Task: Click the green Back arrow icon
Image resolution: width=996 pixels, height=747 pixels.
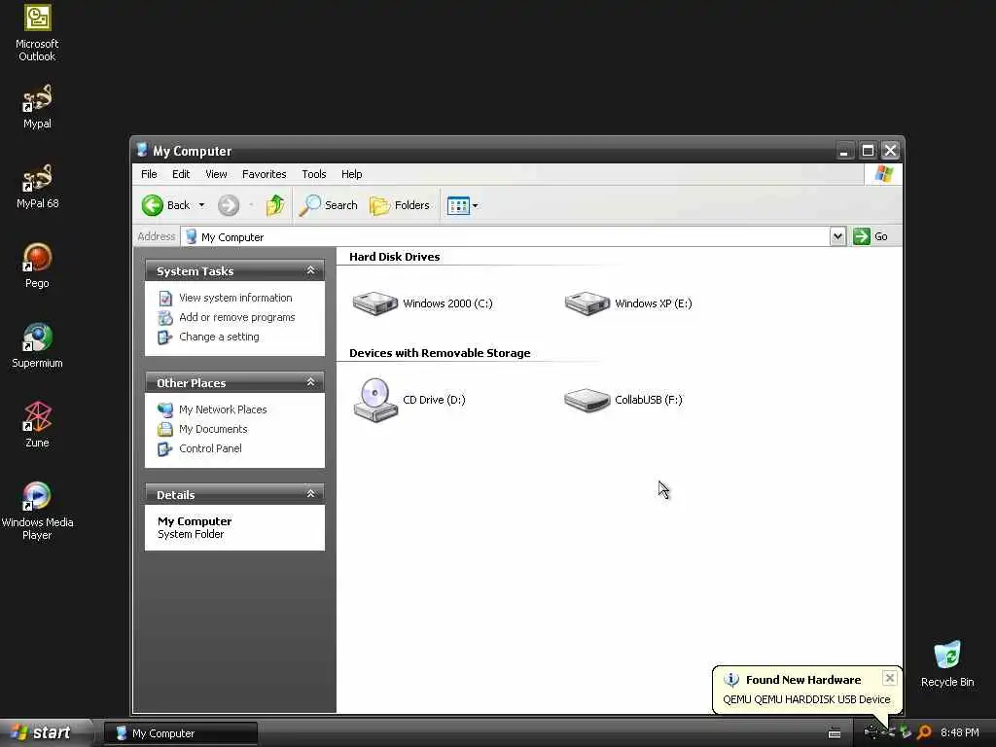Action: coord(153,205)
